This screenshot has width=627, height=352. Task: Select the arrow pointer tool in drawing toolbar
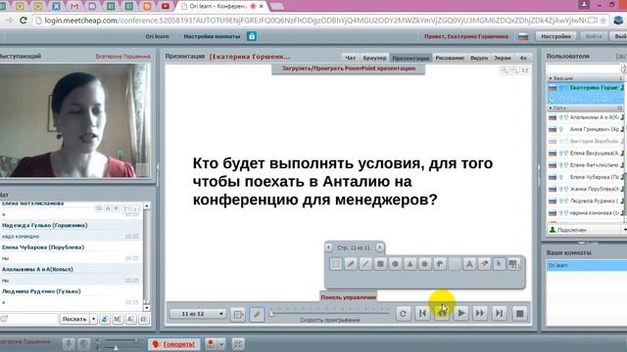499,264
